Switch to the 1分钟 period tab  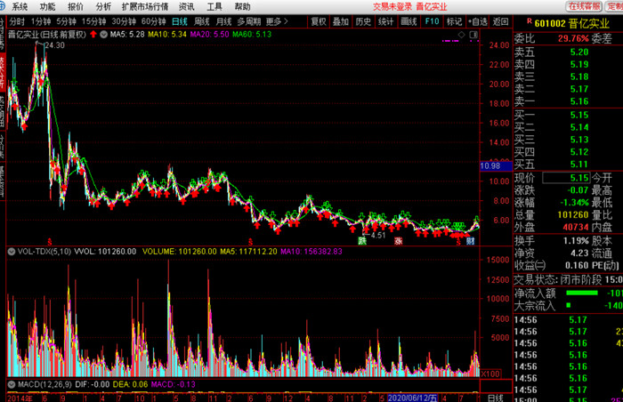click(41, 21)
